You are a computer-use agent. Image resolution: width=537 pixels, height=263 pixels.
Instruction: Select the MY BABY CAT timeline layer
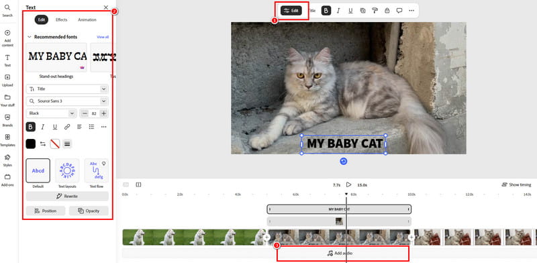(x=339, y=209)
